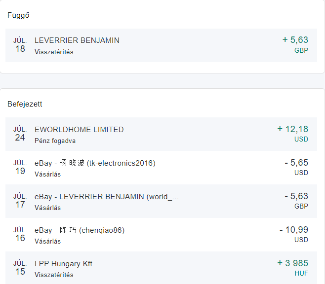Select the JÚL. 19 date label
The height and width of the screenshot is (284, 325).
(20, 167)
